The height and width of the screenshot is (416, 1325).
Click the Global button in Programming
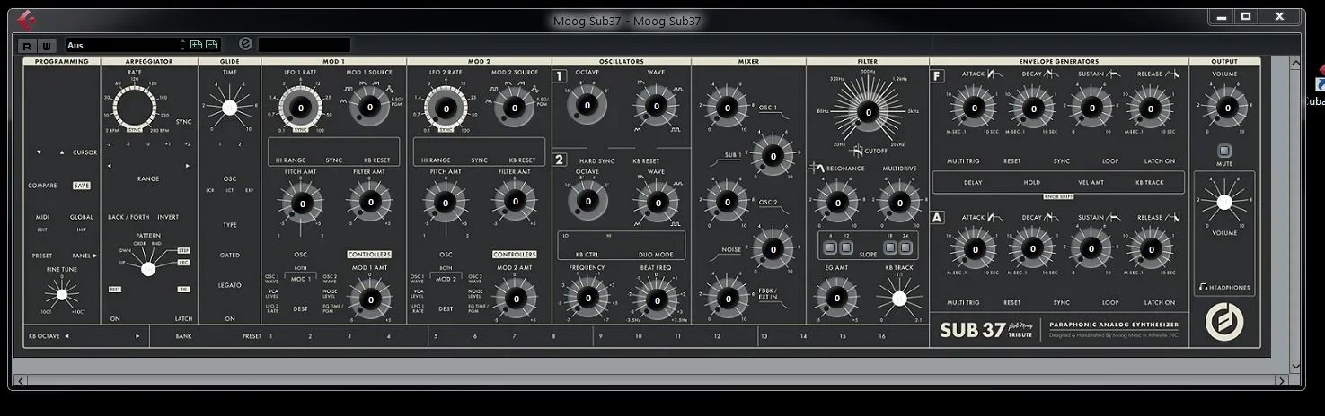coord(82,217)
